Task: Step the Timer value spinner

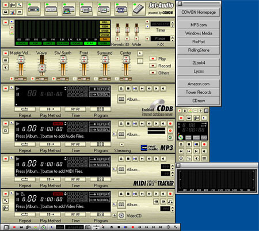Action: click(x=172, y=24)
